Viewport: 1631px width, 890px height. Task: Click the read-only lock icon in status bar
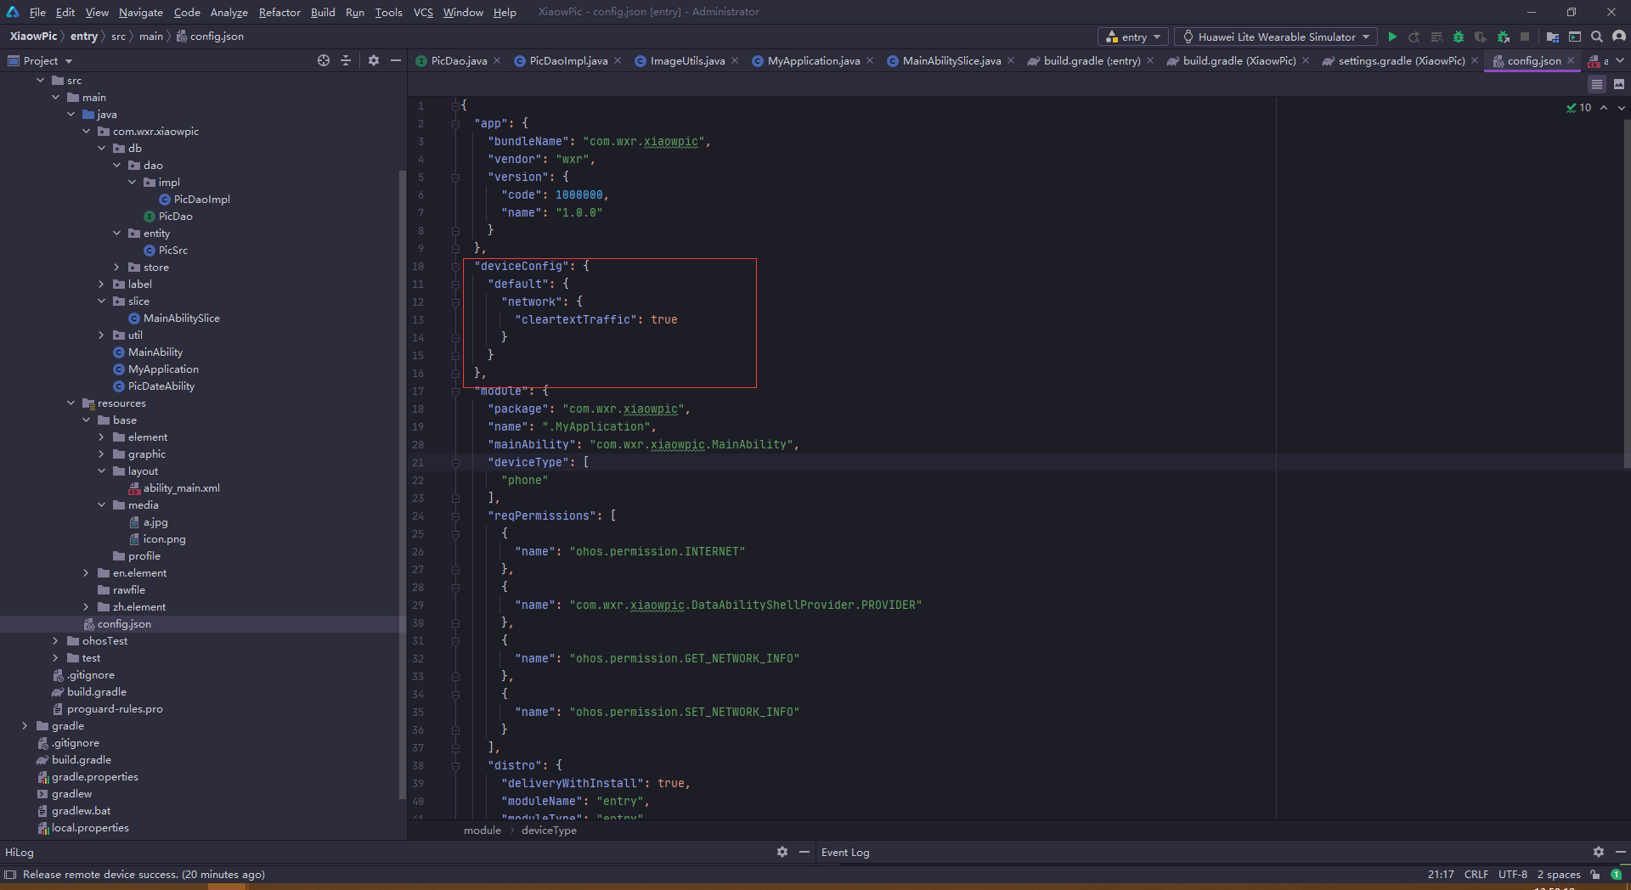1595,875
